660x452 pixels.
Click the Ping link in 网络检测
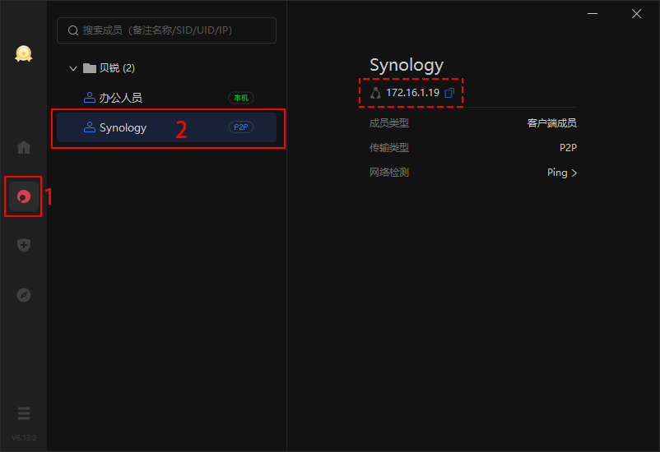click(557, 173)
